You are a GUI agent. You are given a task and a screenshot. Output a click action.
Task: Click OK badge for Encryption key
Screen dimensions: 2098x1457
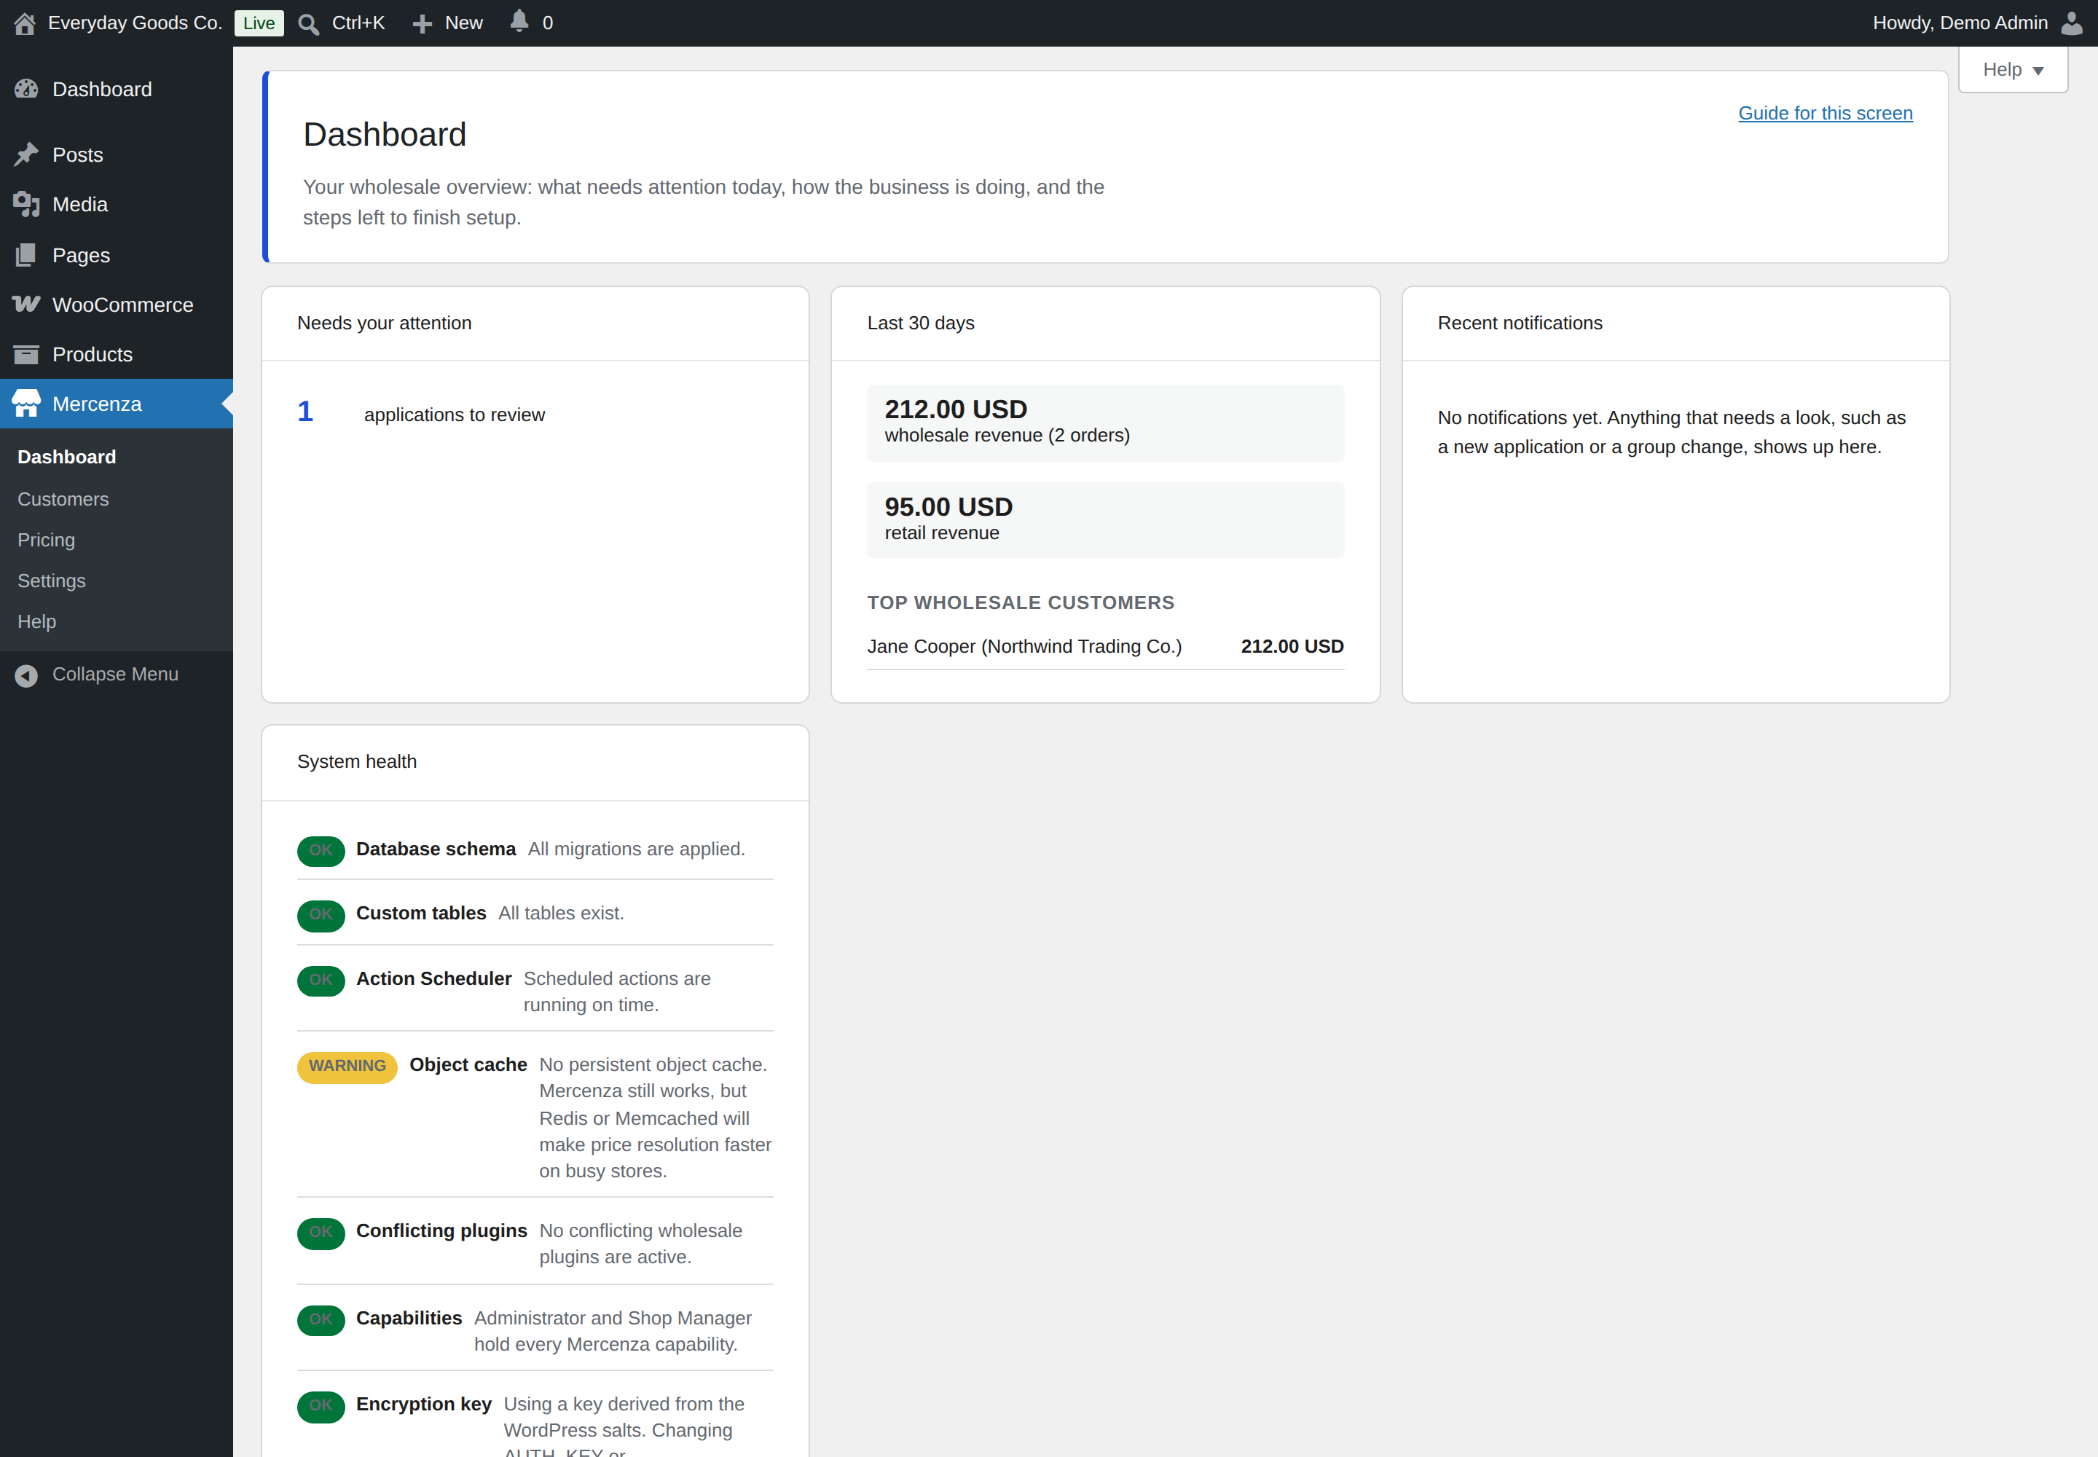click(x=321, y=1406)
